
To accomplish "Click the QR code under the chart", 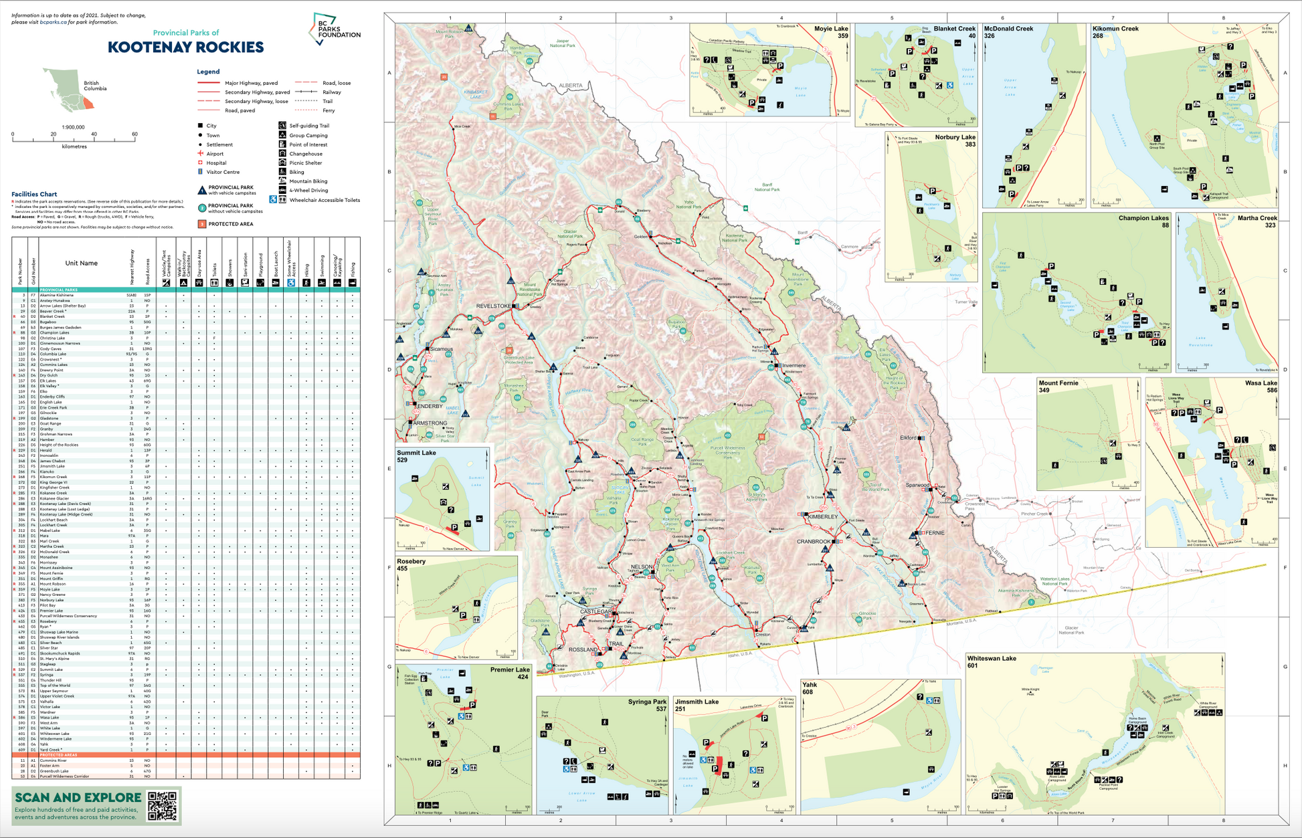I will [163, 806].
